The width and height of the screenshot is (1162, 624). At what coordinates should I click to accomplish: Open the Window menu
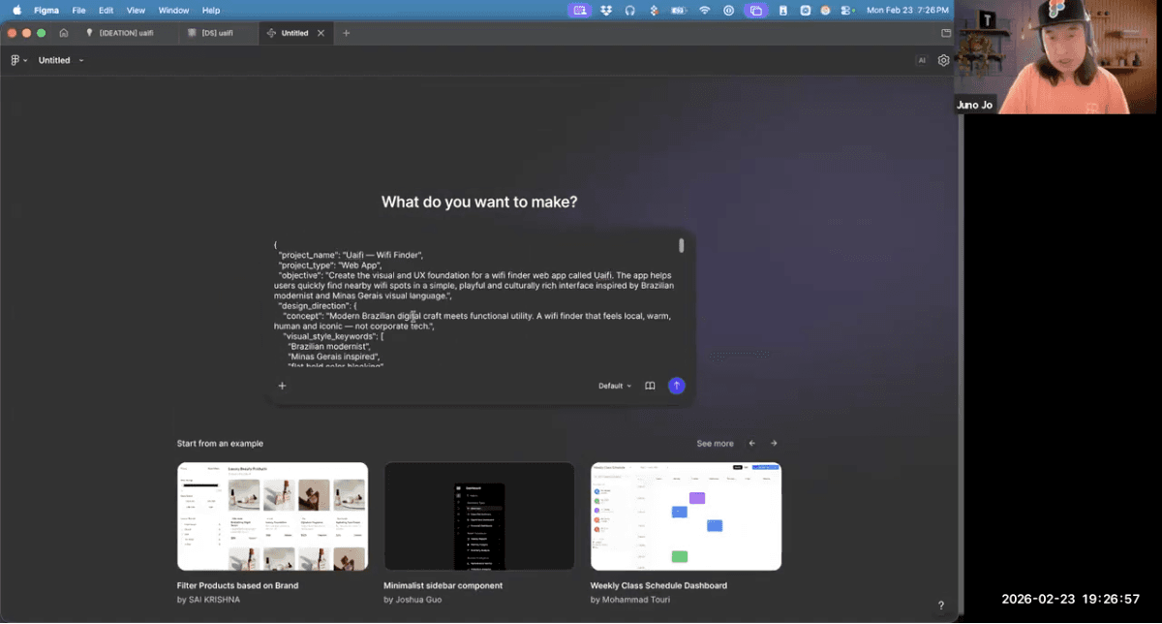pos(173,10)
